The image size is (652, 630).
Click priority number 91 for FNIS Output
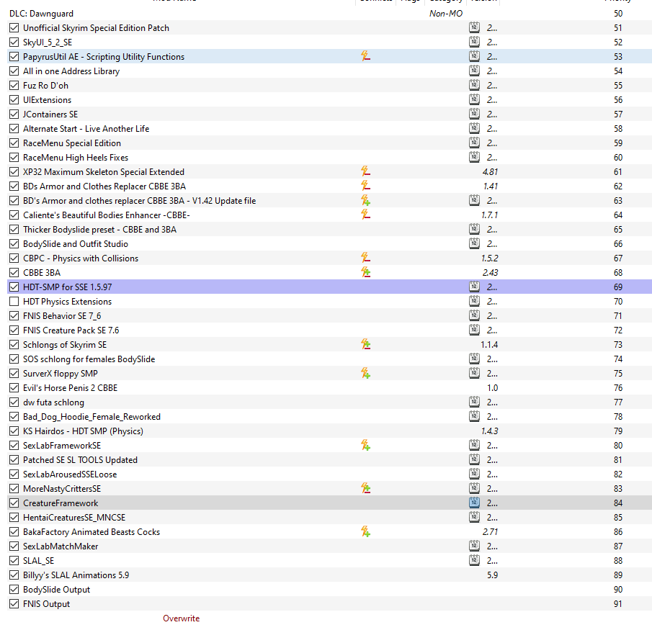coord(618,604)
